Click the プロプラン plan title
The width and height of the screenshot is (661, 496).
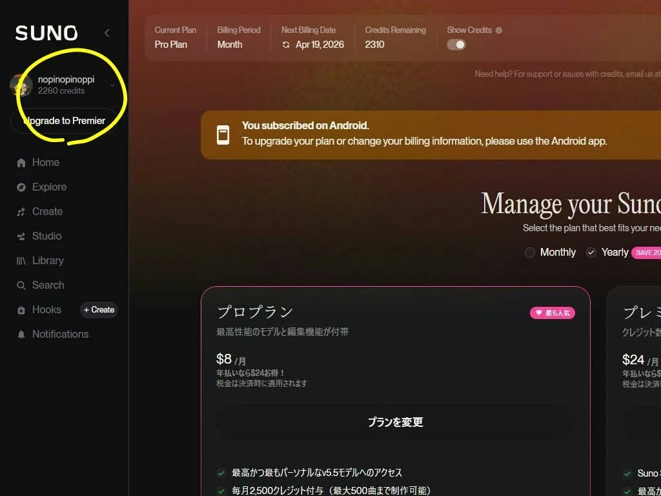(x=254, y=313)
